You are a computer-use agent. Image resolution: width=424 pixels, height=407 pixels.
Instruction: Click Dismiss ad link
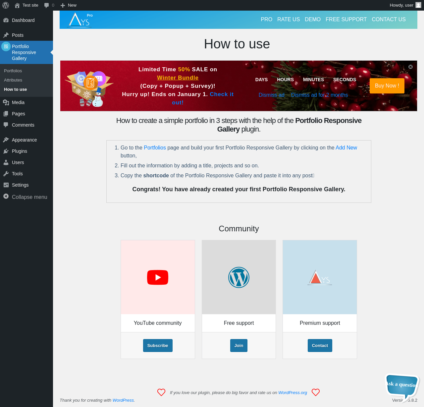(x=271, y=95)
